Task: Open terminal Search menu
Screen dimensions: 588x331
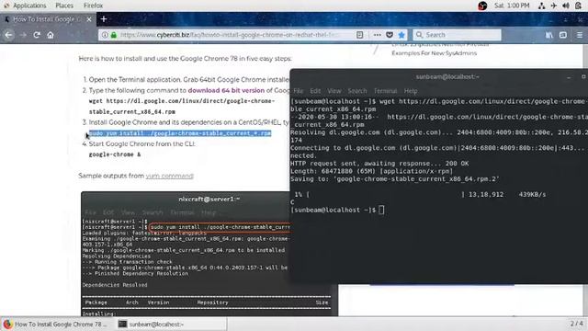Action: pos(357,91)
